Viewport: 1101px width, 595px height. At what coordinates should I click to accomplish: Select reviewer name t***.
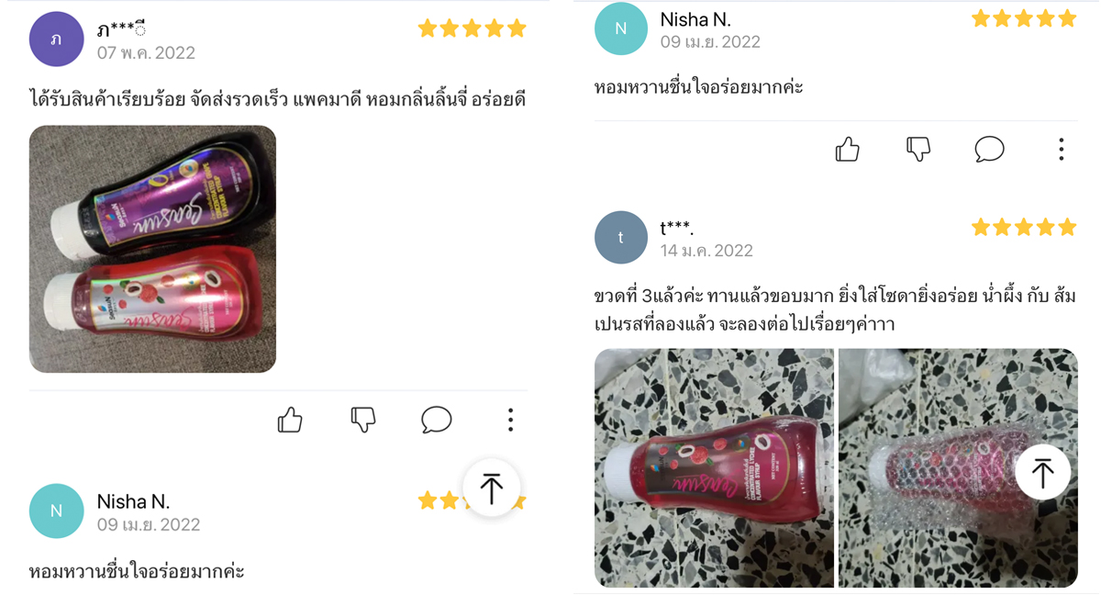coord(677,227)
